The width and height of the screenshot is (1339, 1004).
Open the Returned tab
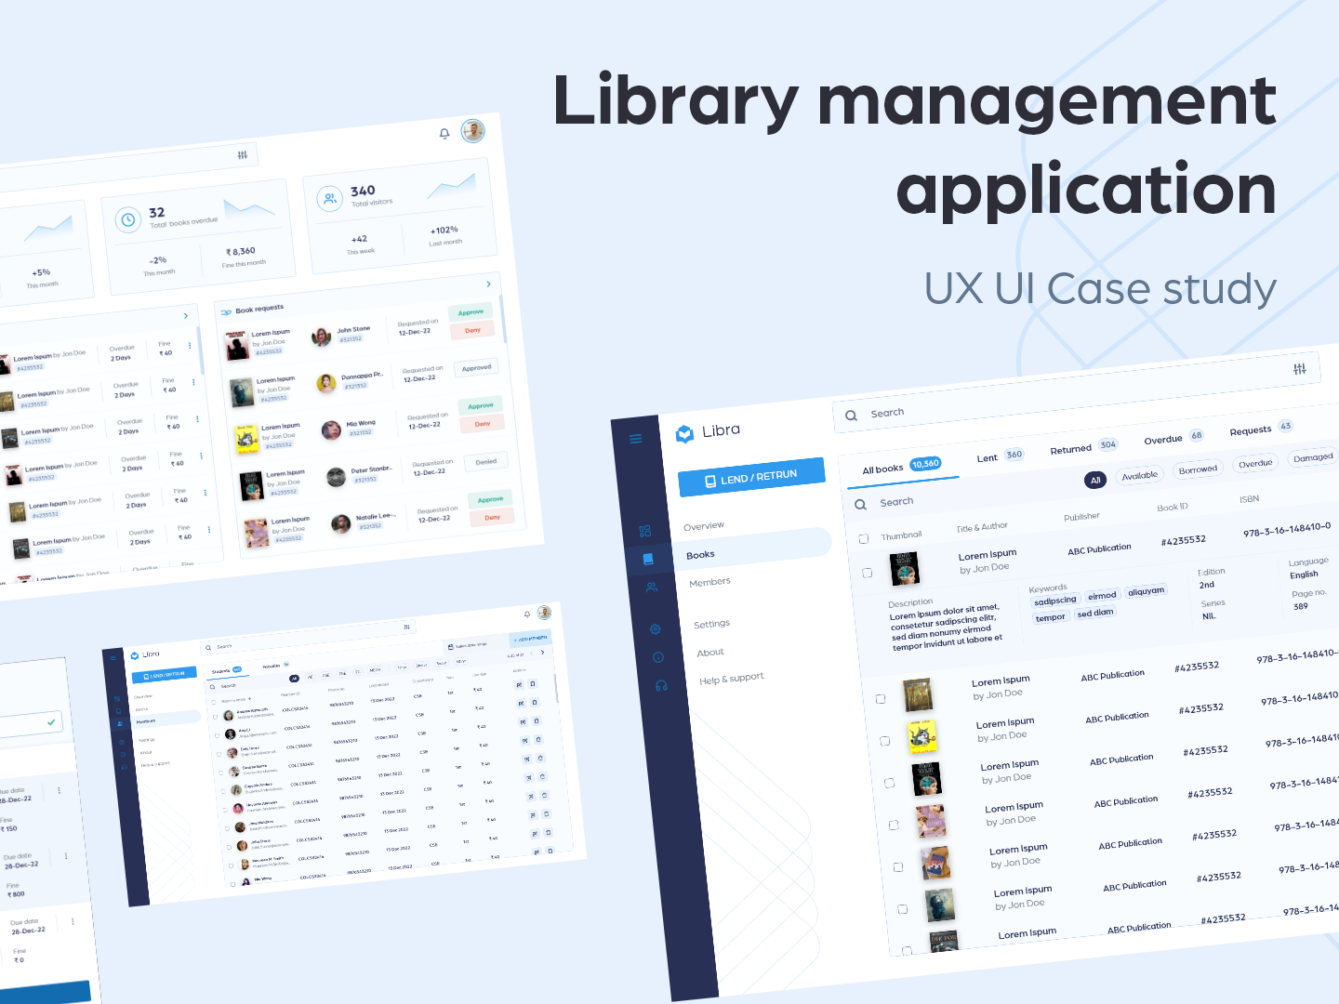1069,449
